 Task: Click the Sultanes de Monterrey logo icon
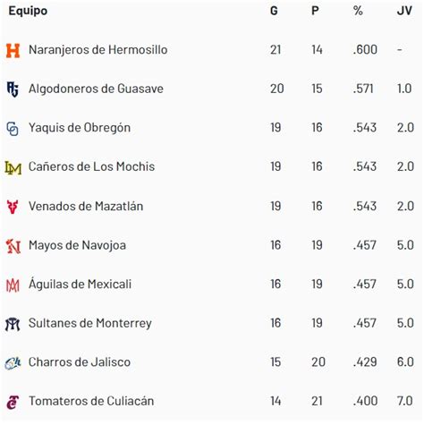coord(13,324)
